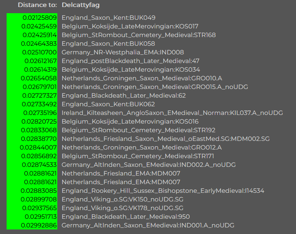Select Belgium_StRombout_Cemetery_Medieval:STR168 entry
296x234 pixels.
[x=139, y=35]
